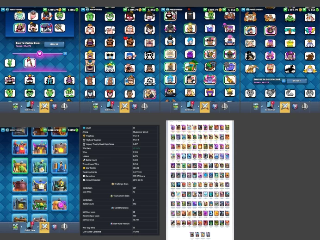The image size is (320, 240).
Task: Click the small blue button right of the heart slider
Action: 65,54
